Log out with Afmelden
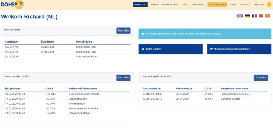Image resolution: width=273 pixels, height=132 pixels. (259, 5)
